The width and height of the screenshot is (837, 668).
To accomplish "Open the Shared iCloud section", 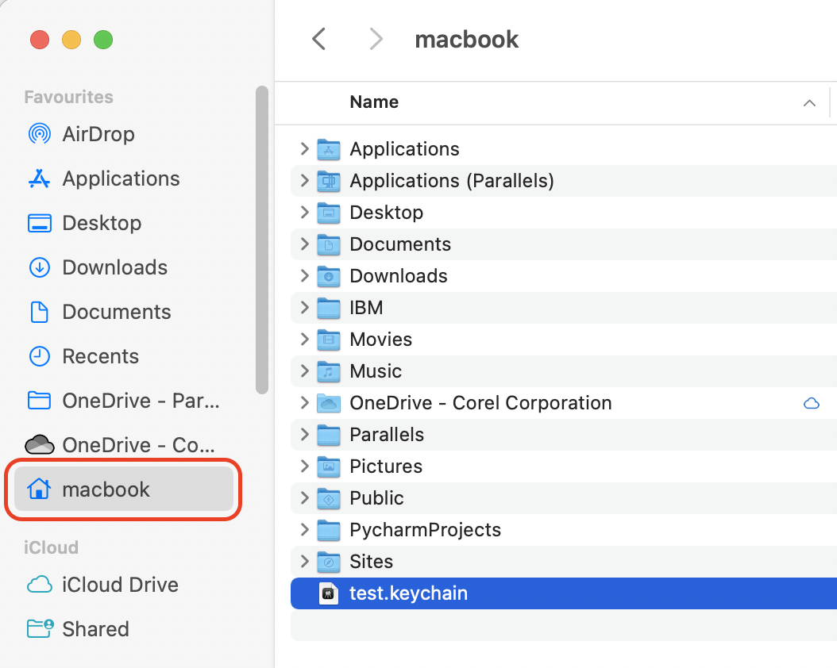I will [95, 629].
